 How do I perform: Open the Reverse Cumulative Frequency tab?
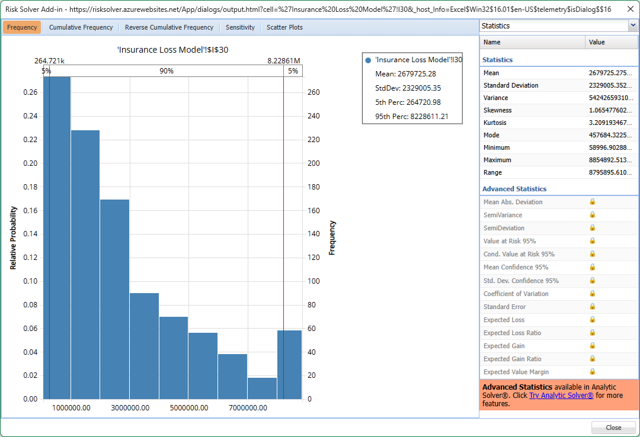pyautogui.click(x=169, y=27)
